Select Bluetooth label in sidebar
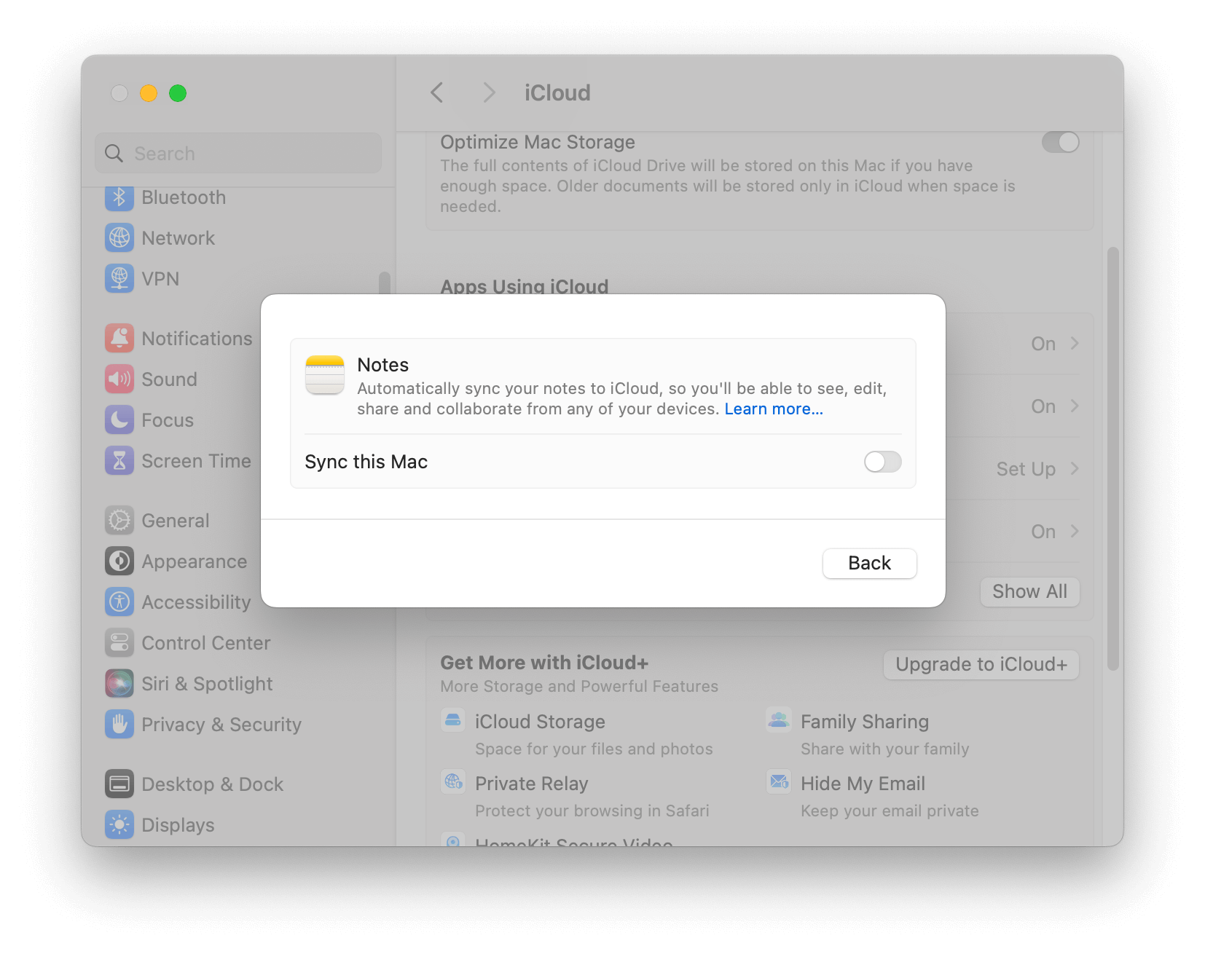This screenshot has height=954, width=1205. coord(184,198)
